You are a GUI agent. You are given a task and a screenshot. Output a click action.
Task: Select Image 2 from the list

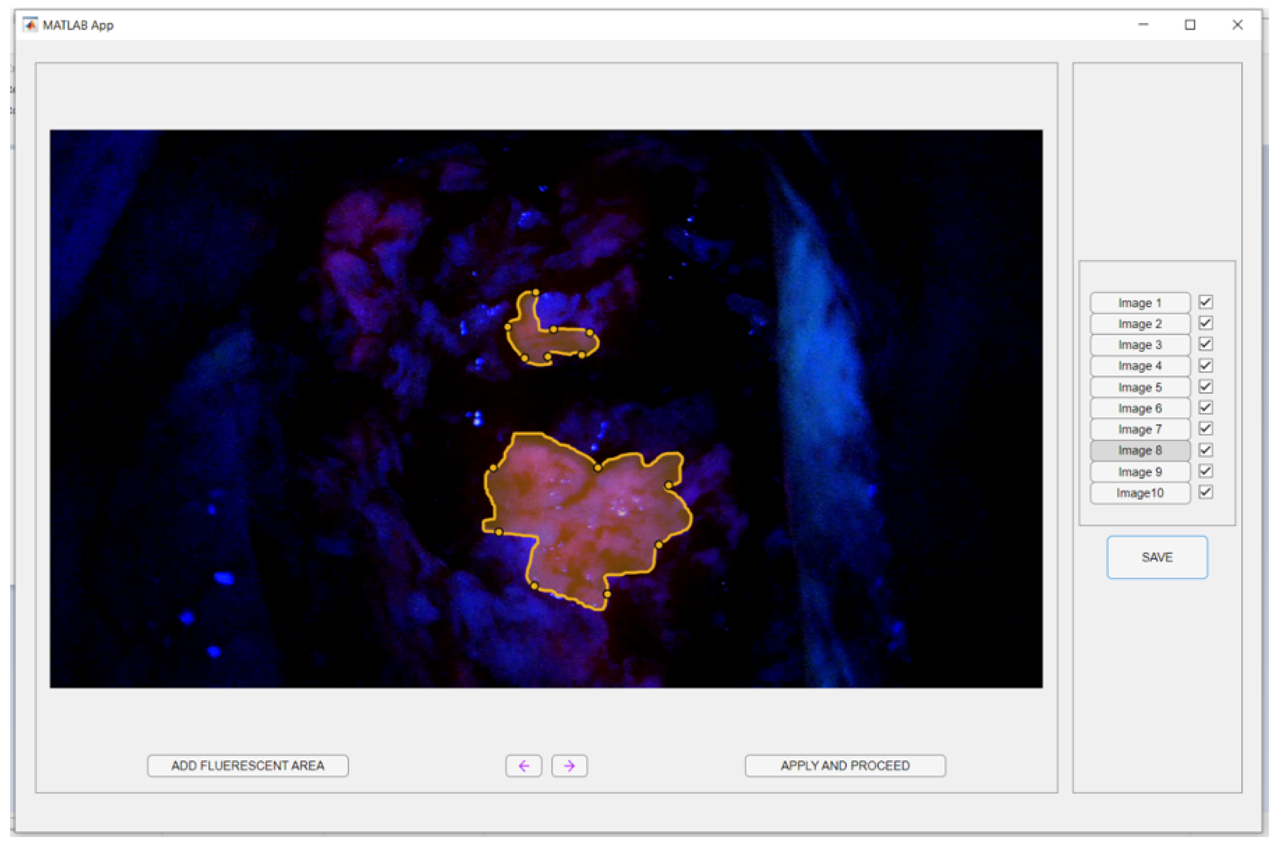tap(1139, 324)
